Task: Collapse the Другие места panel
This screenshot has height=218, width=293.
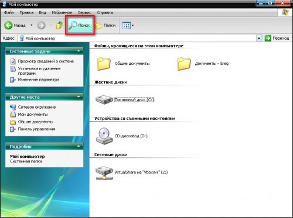Action: pos(79,97)
